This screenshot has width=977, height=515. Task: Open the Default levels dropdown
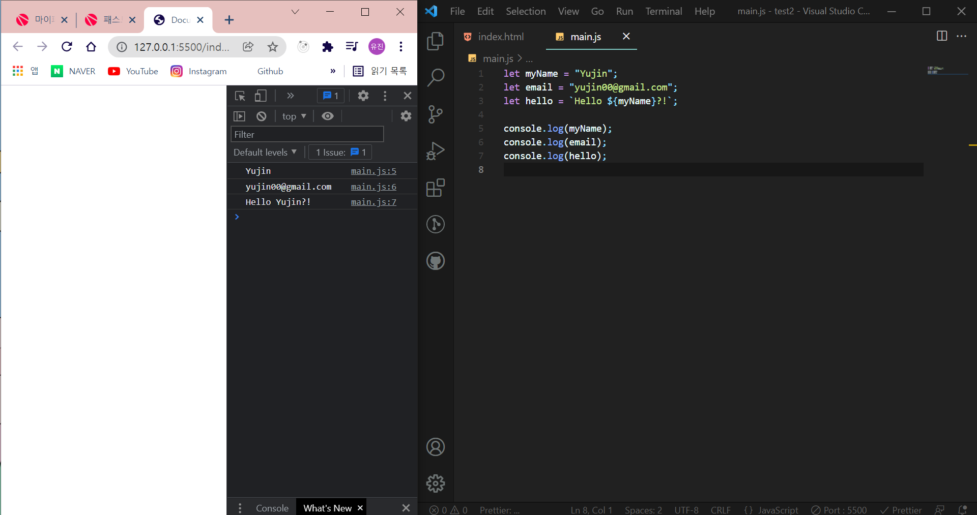pos(265,152)
